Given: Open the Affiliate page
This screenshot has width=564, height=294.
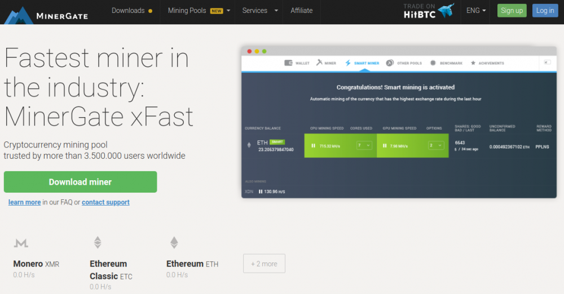Looking at the screenshot, I should (x=301, y=11).
